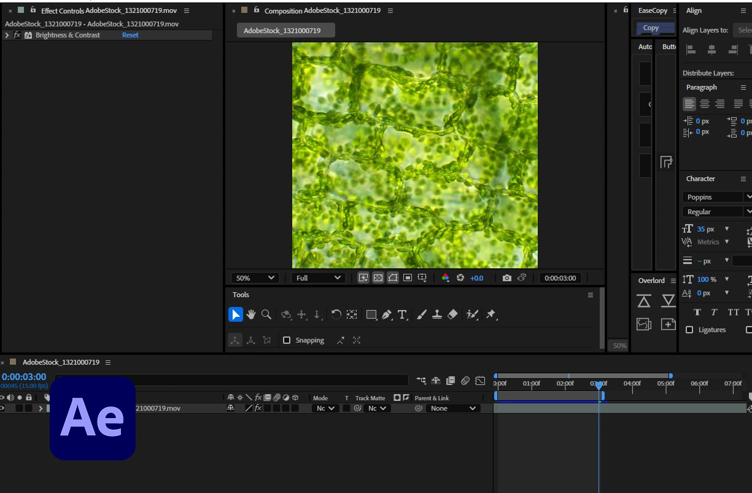
Task: Toggle the transparency grid in viewer
Action: pos(378,278)
